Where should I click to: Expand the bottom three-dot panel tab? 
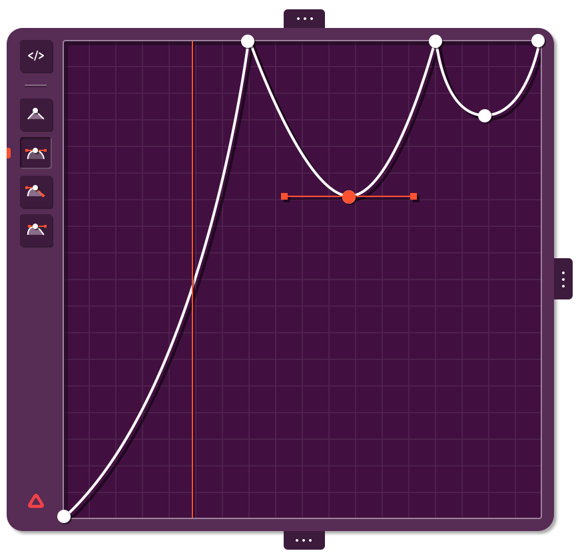[x=304, y=540]
